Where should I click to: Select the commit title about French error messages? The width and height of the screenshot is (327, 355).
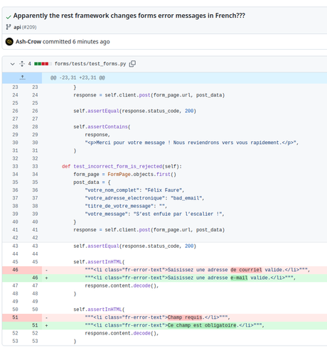tap(129, 16)
